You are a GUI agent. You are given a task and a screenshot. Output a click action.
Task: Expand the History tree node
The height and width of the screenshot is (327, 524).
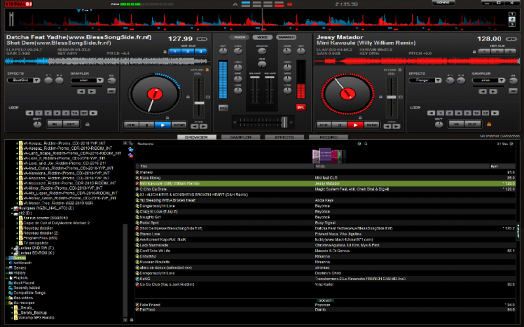[x=7, y=273]
